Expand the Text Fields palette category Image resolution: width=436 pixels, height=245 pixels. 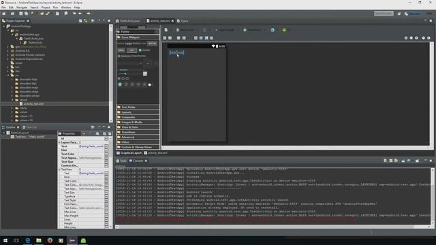pos(138,107)
